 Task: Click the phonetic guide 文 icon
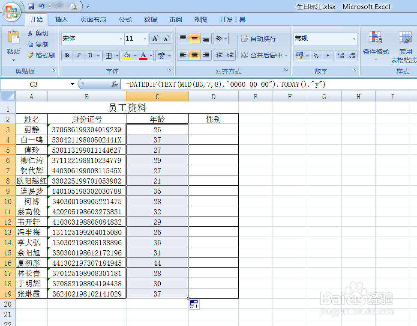[x=161, y=56]
